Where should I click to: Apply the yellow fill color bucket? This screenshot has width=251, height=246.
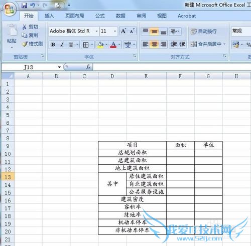(100, 45)
